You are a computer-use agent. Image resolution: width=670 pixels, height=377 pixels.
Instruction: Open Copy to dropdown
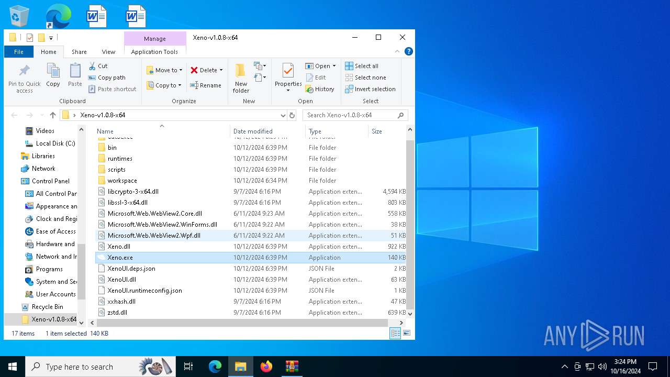pos(164,85)
